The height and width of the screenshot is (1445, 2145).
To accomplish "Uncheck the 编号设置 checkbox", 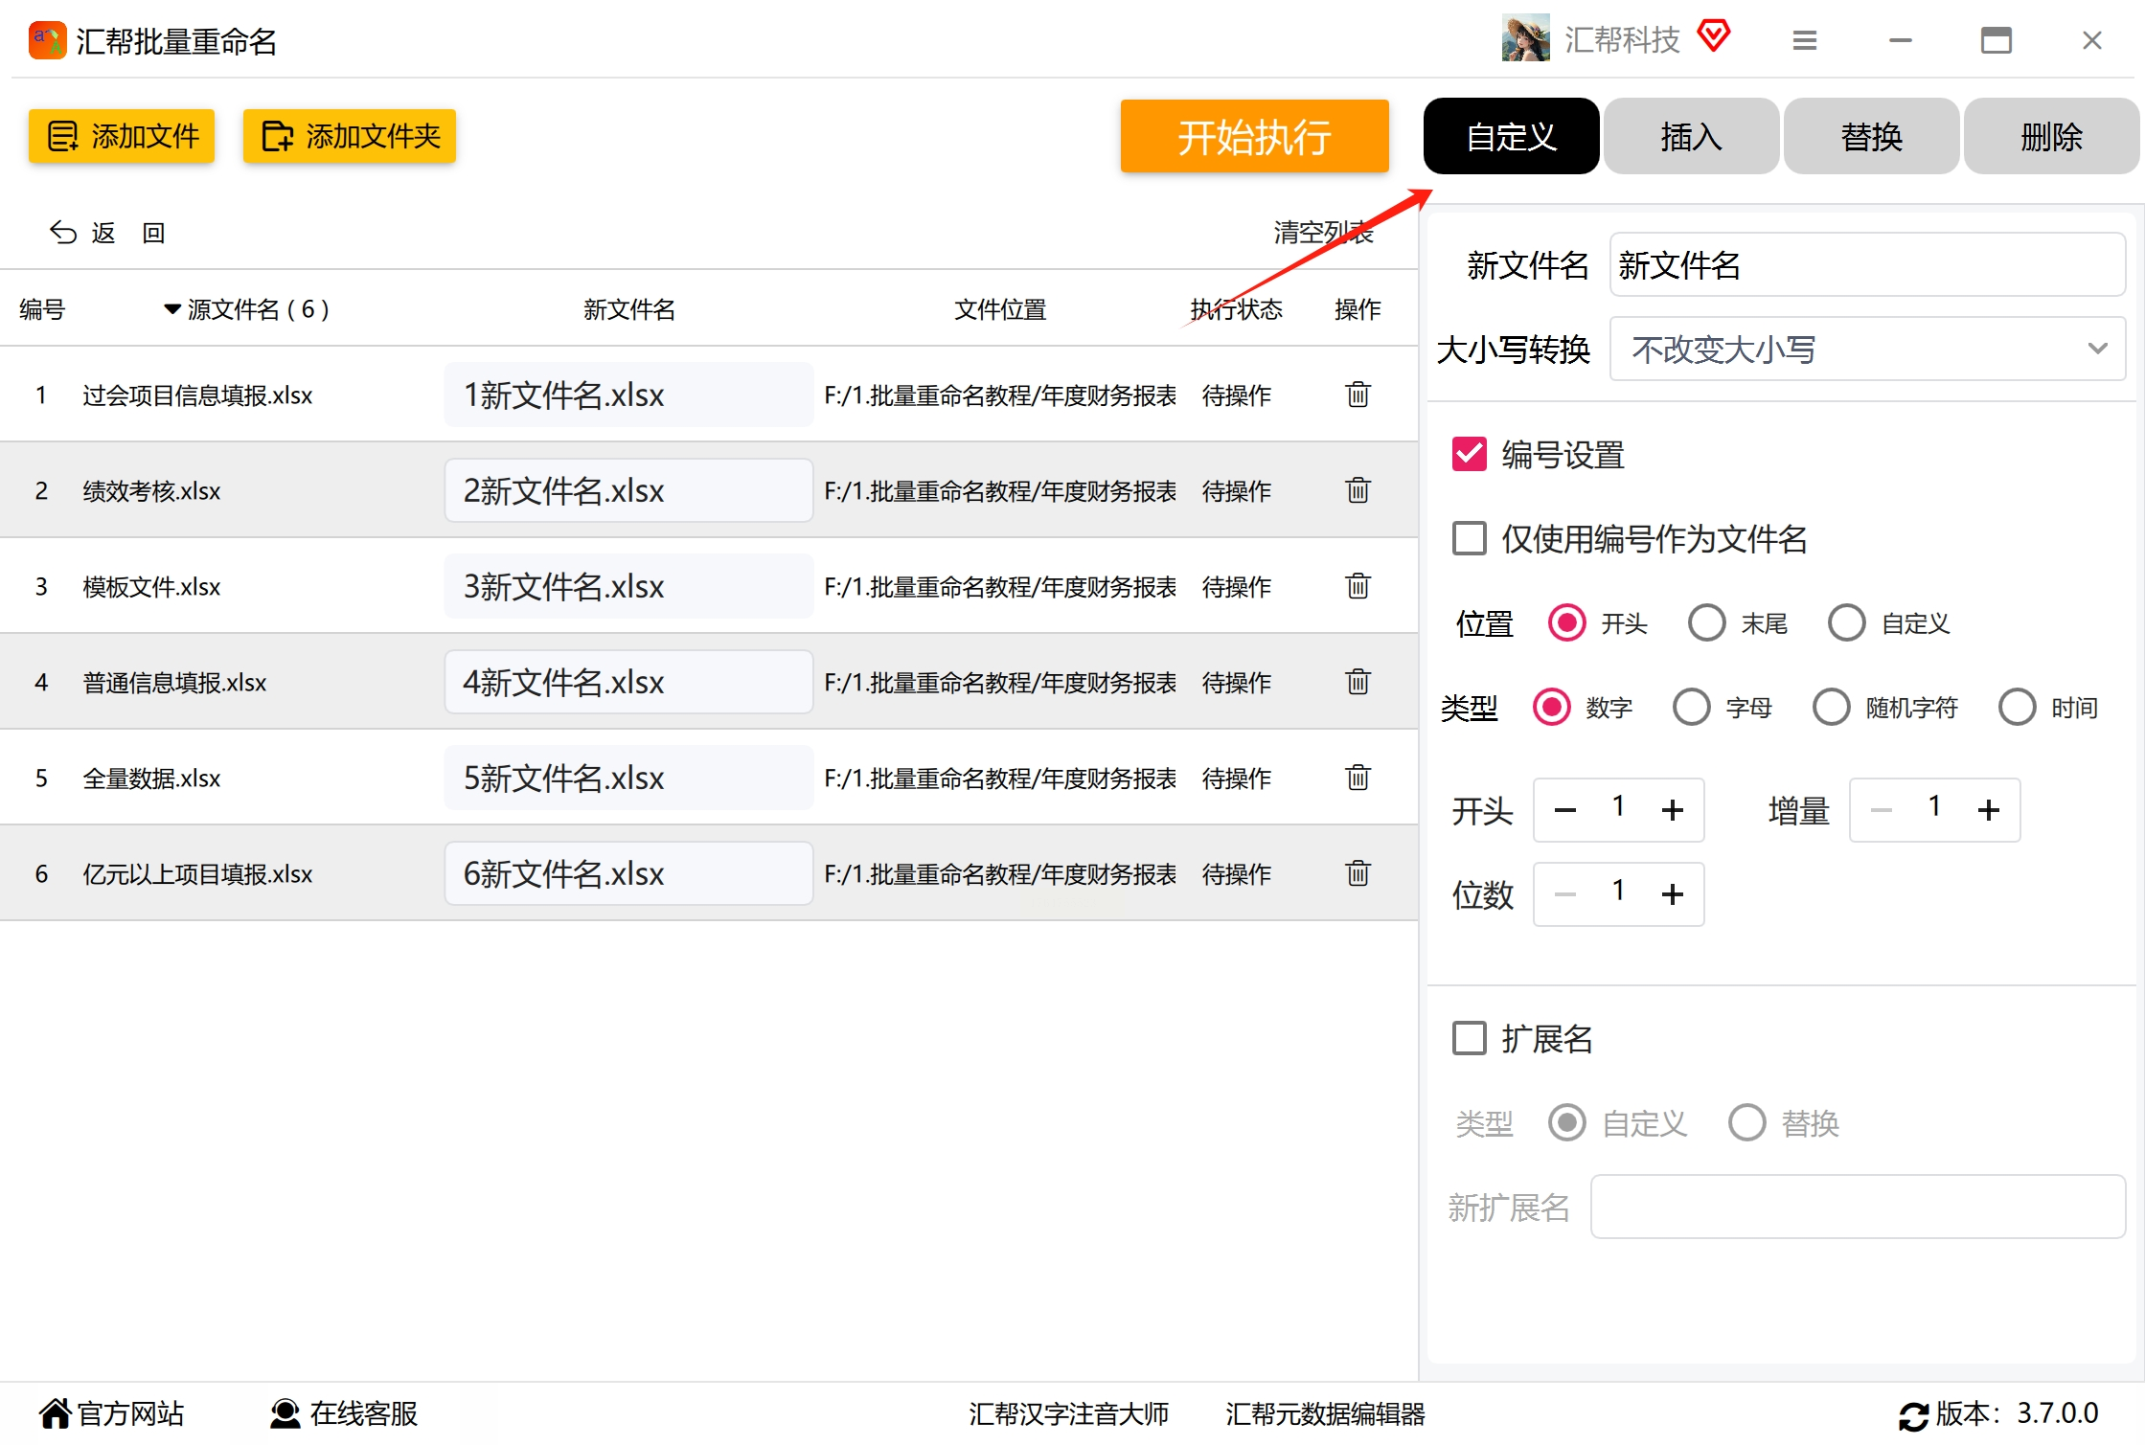I will (1469, 454).
